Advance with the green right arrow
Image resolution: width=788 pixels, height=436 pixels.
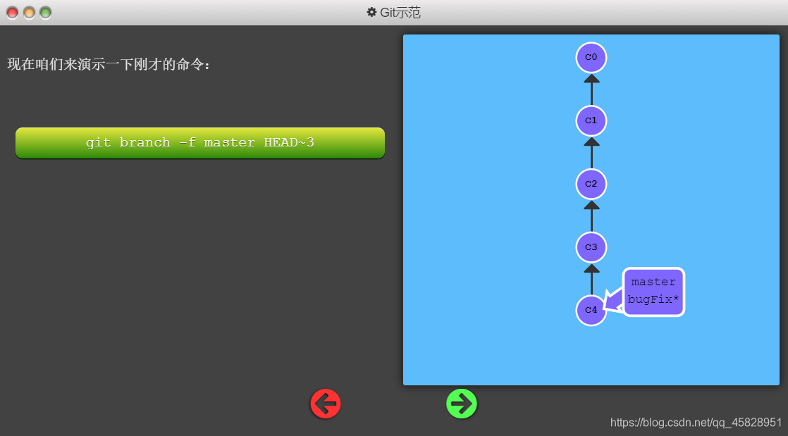[462, 404]
